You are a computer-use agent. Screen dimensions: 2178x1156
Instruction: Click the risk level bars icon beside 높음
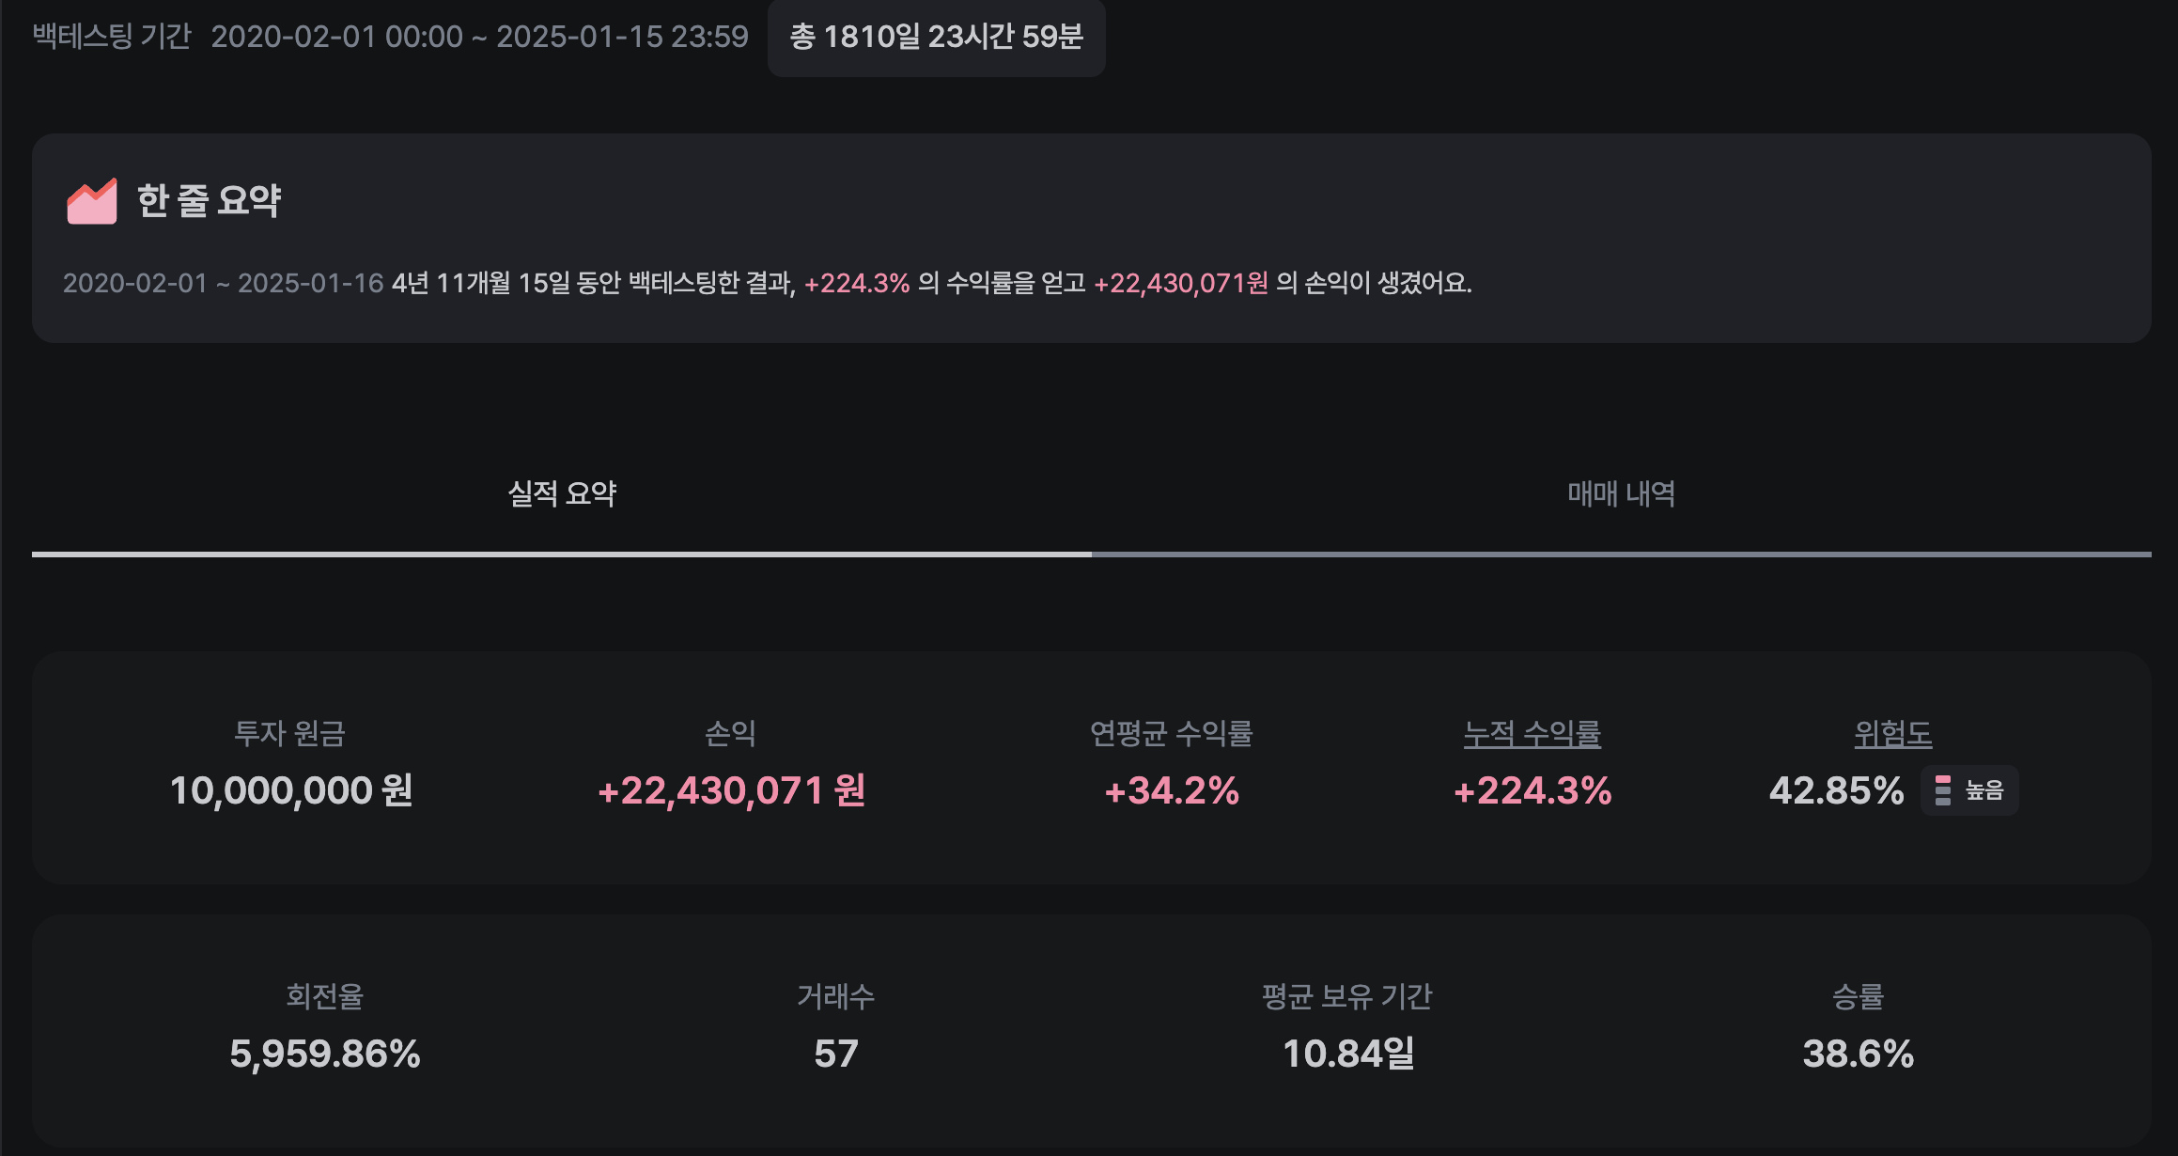pos(1943,790)
